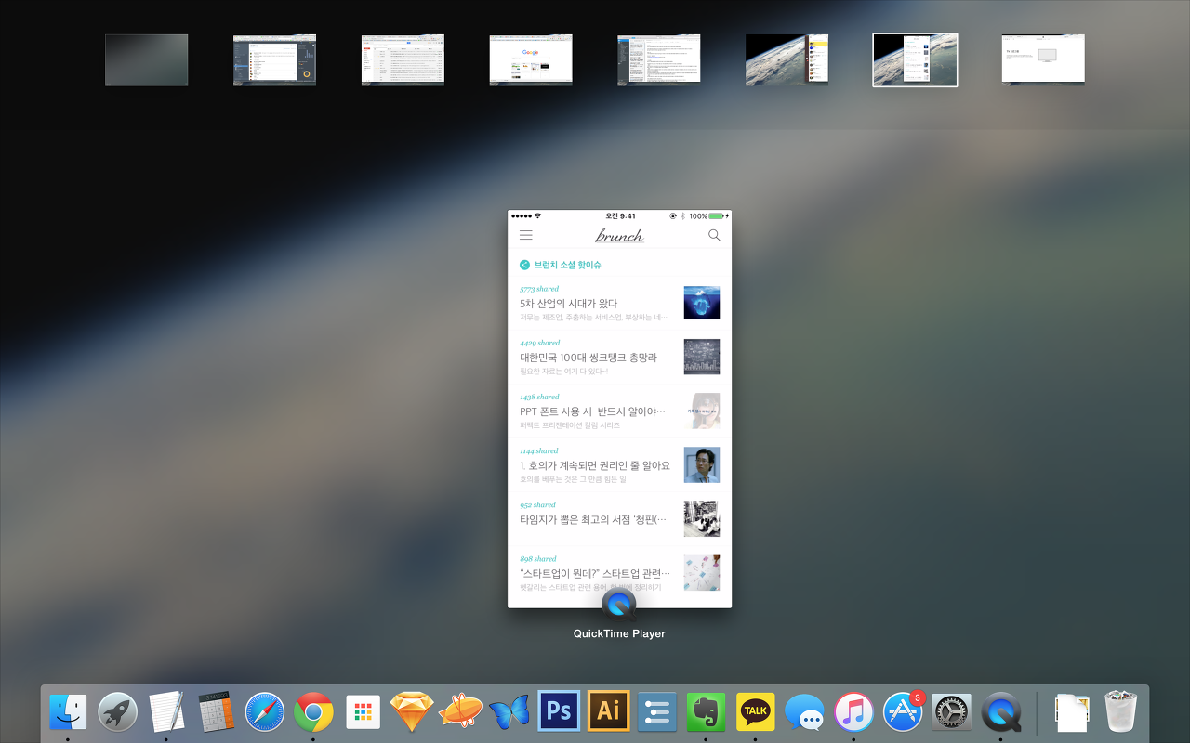This screenshot has height=743, width=1190.
Task: Open the Trash in the Dock
Action: coord(1121,711)
